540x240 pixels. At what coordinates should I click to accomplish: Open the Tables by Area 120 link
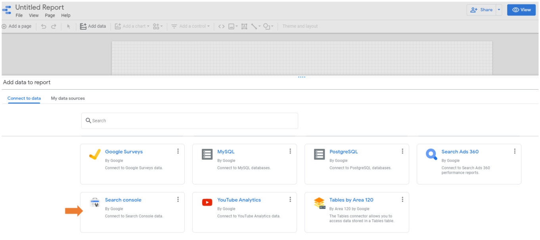351,200
